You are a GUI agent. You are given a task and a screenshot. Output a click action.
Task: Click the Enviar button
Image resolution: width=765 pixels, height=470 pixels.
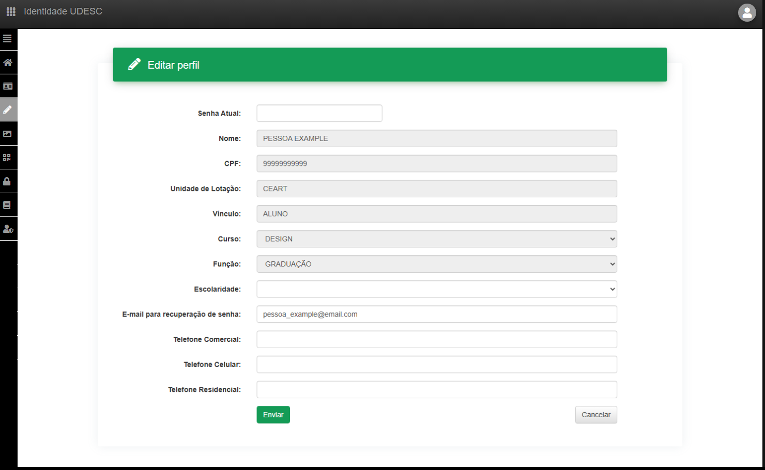click(273, 415)
